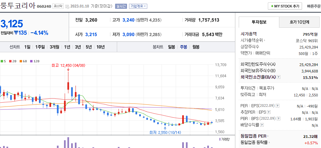The width and height of the screenshot is (321, 148).
Task: Click the 전일 value 3,260
Action: click(x=91, y=20)
